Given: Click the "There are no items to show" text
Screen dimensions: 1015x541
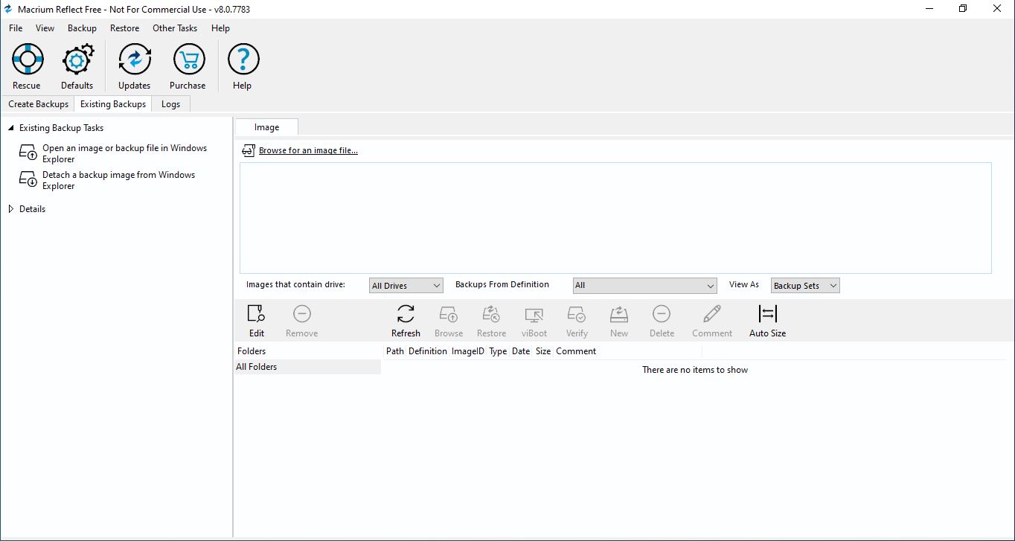Looking at the screenshot, I should point(695,370).
